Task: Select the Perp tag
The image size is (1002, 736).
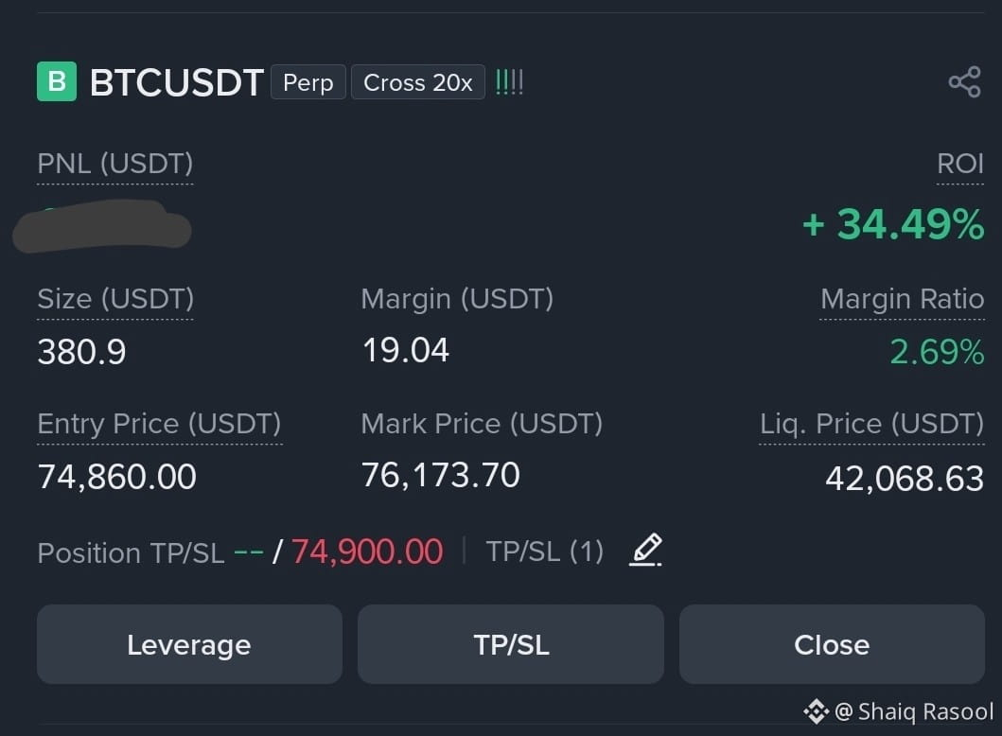Action: (x=308, y=82)
